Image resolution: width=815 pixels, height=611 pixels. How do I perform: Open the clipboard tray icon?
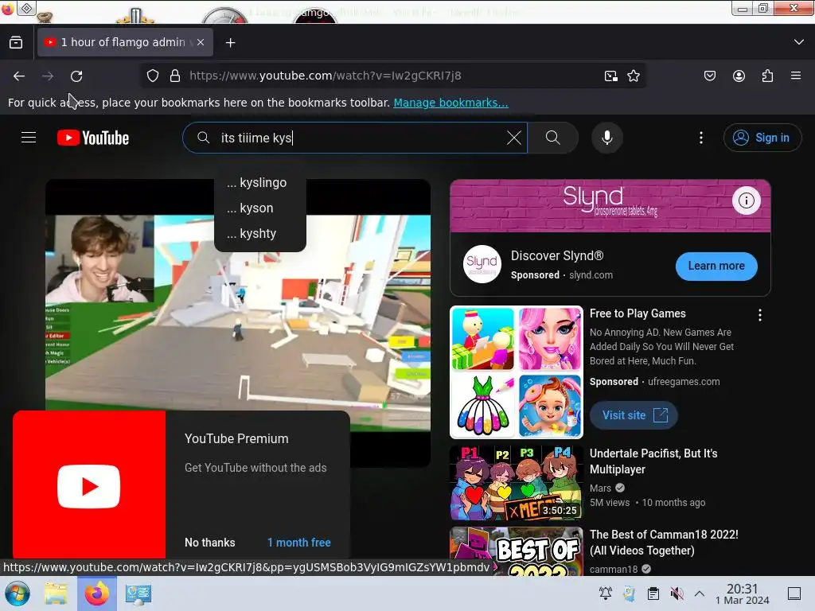(653, 593)
